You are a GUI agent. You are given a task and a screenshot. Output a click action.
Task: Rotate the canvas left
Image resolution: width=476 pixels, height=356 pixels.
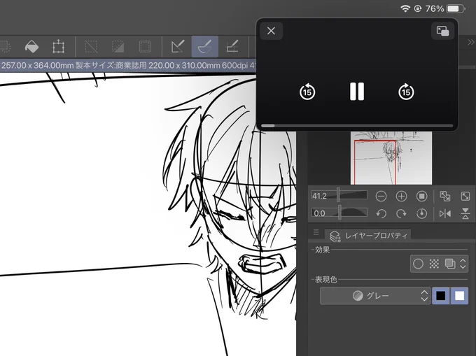[x=381, y=214]
